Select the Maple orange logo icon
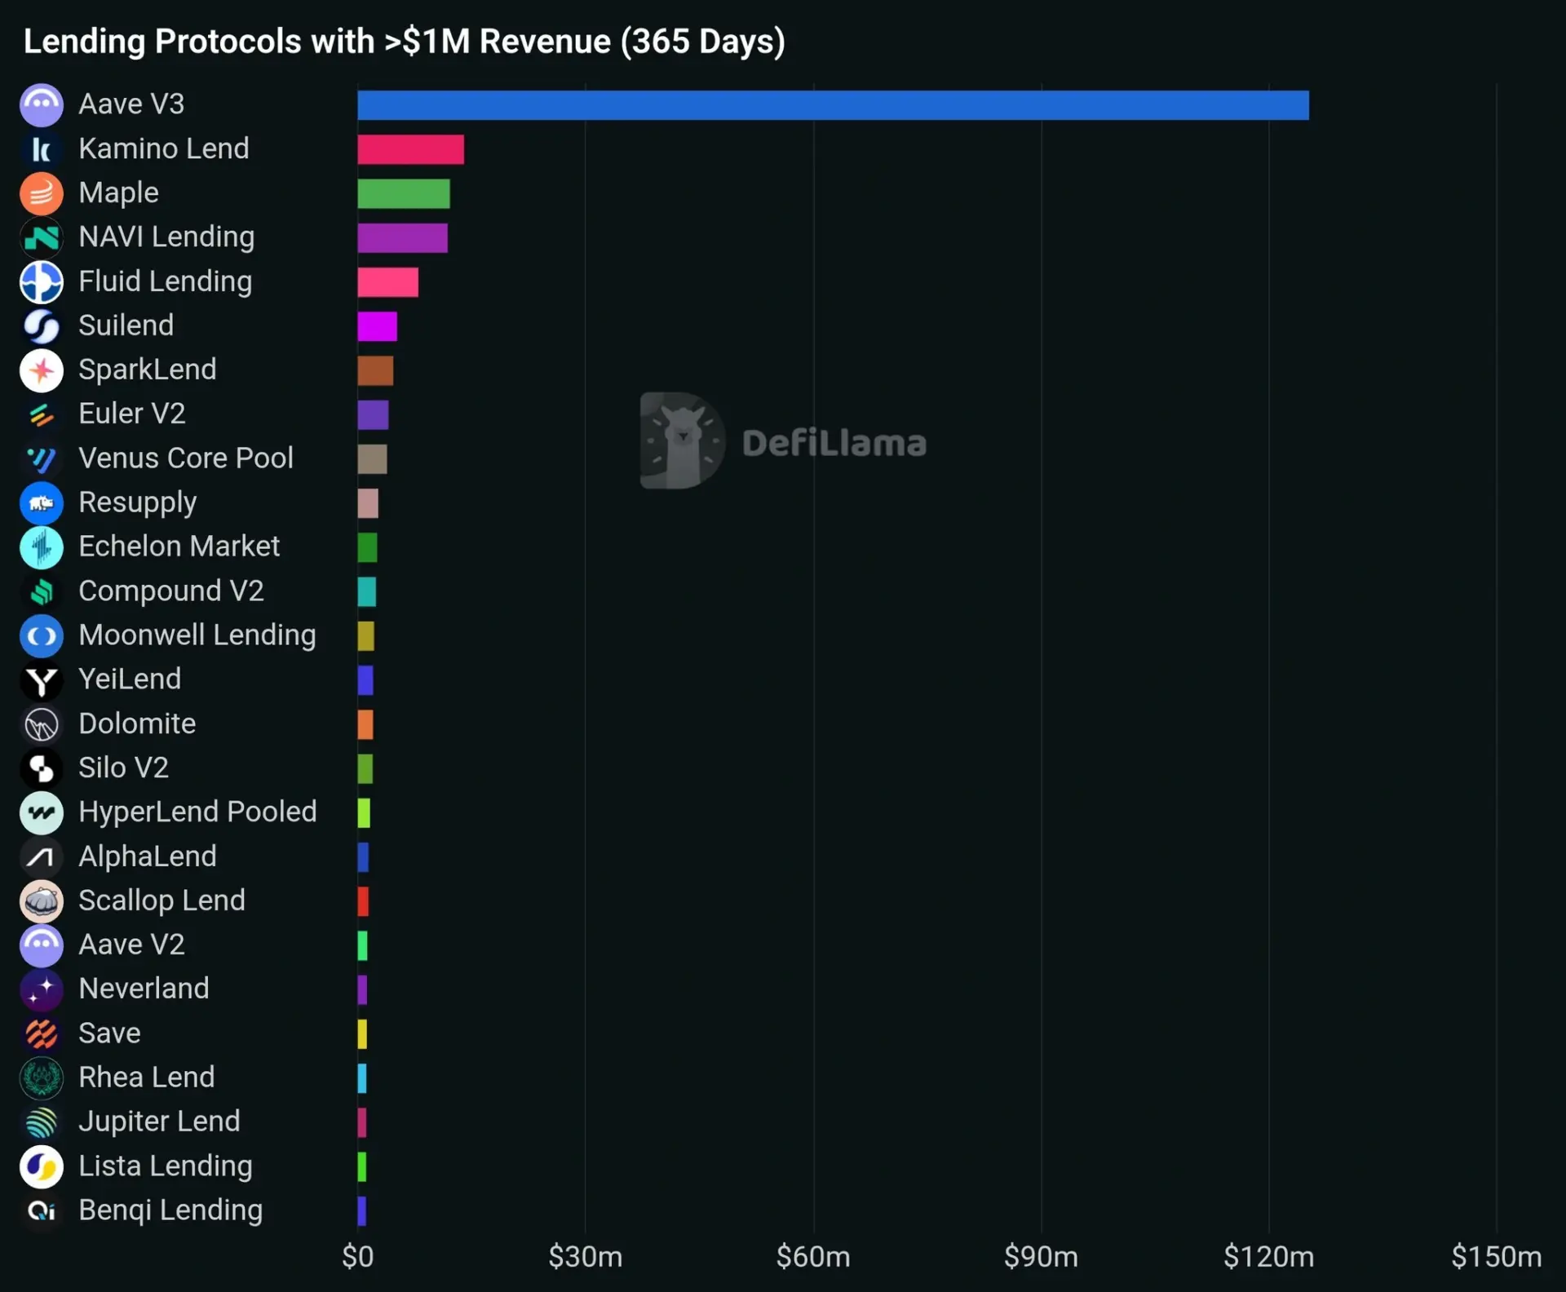This screenshot has height=1292, width=1566. [42, 193]
